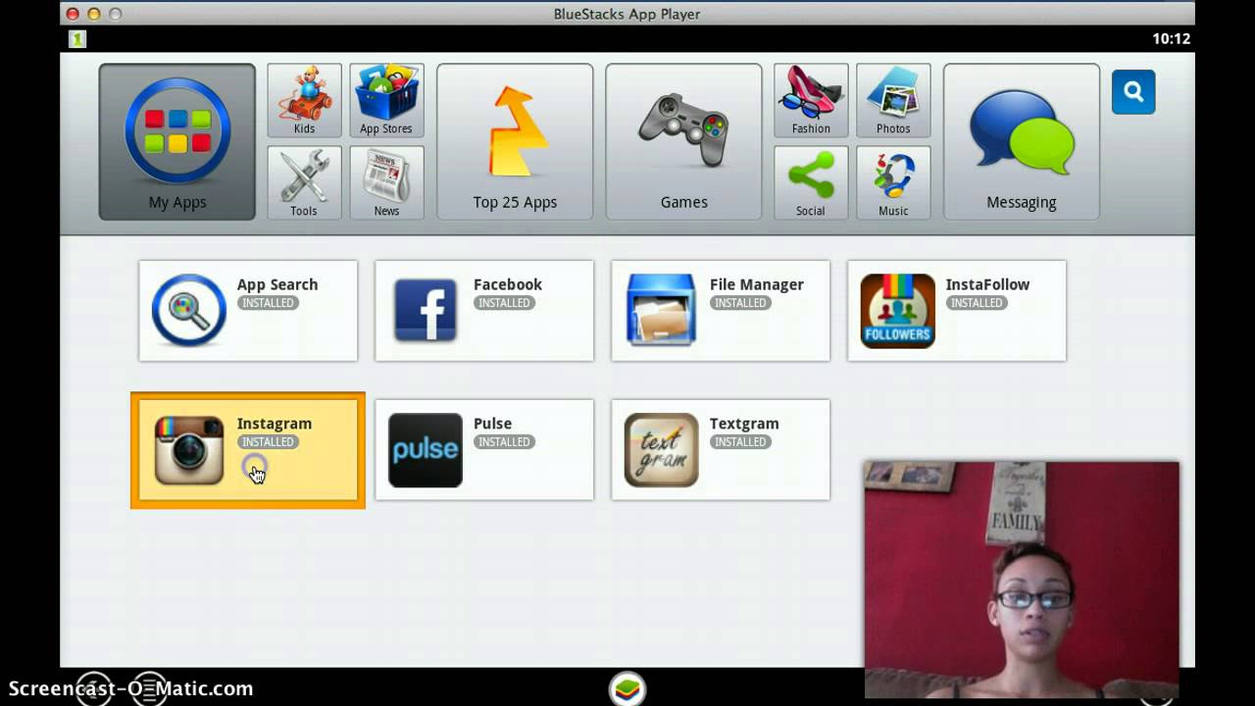This screenshot has width=1255, height=706.
Task: Click the Facebook app name text
Action: (x=508, y=284)
